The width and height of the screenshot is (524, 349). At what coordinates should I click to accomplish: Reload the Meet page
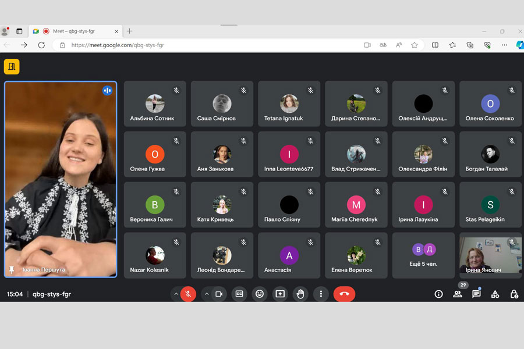tap(41, 45)
